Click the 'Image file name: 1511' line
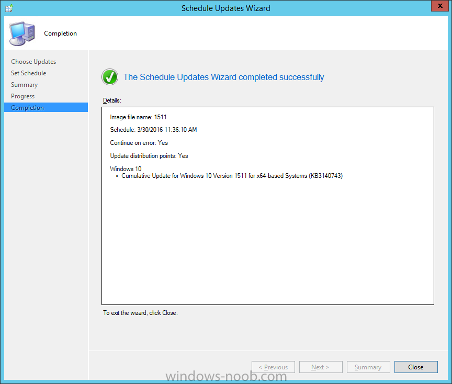This screenshot has width=452, height=384. coord(138,117)
